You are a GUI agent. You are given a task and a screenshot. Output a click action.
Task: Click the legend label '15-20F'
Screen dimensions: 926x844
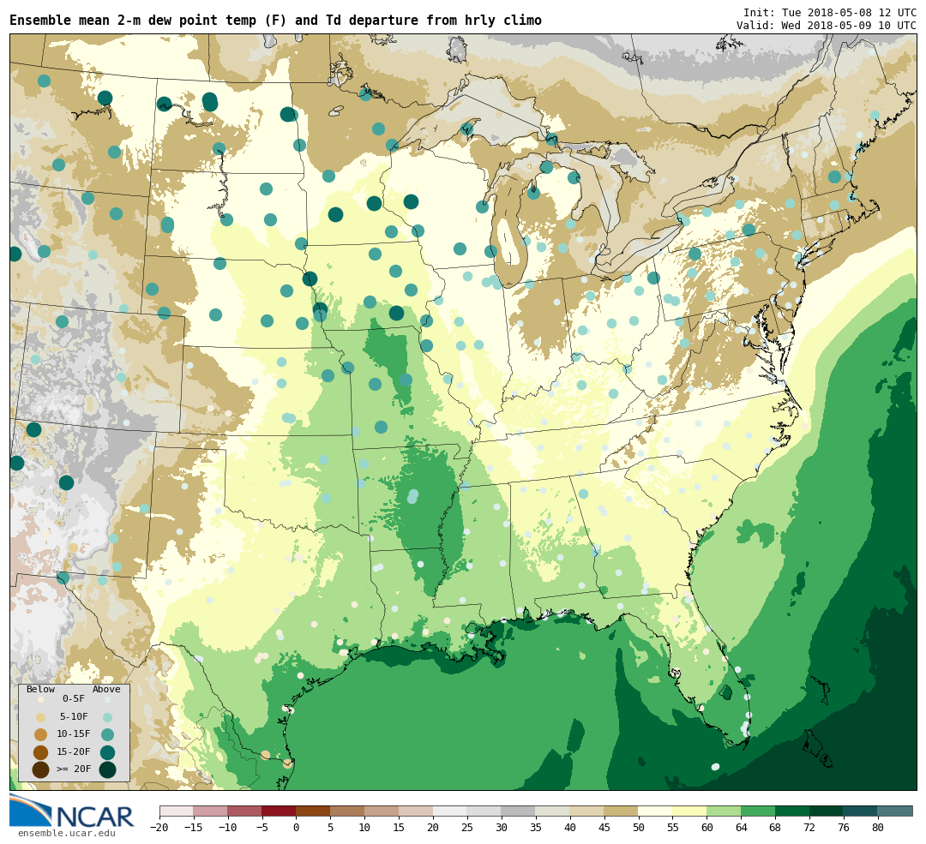point(74,752)
